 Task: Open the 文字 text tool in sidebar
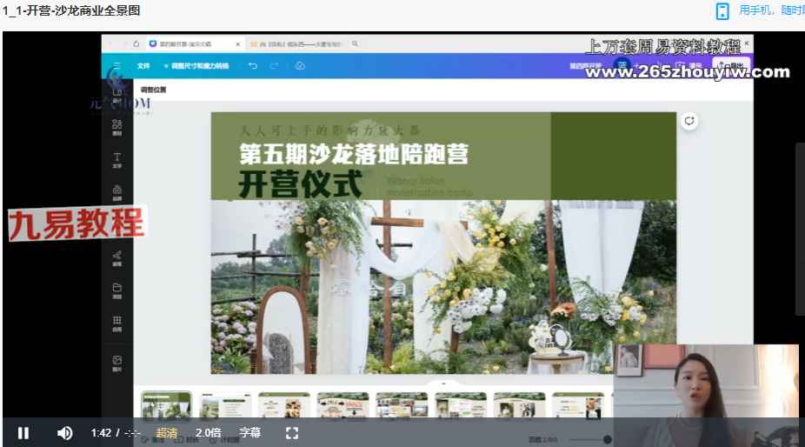(117, 160)
